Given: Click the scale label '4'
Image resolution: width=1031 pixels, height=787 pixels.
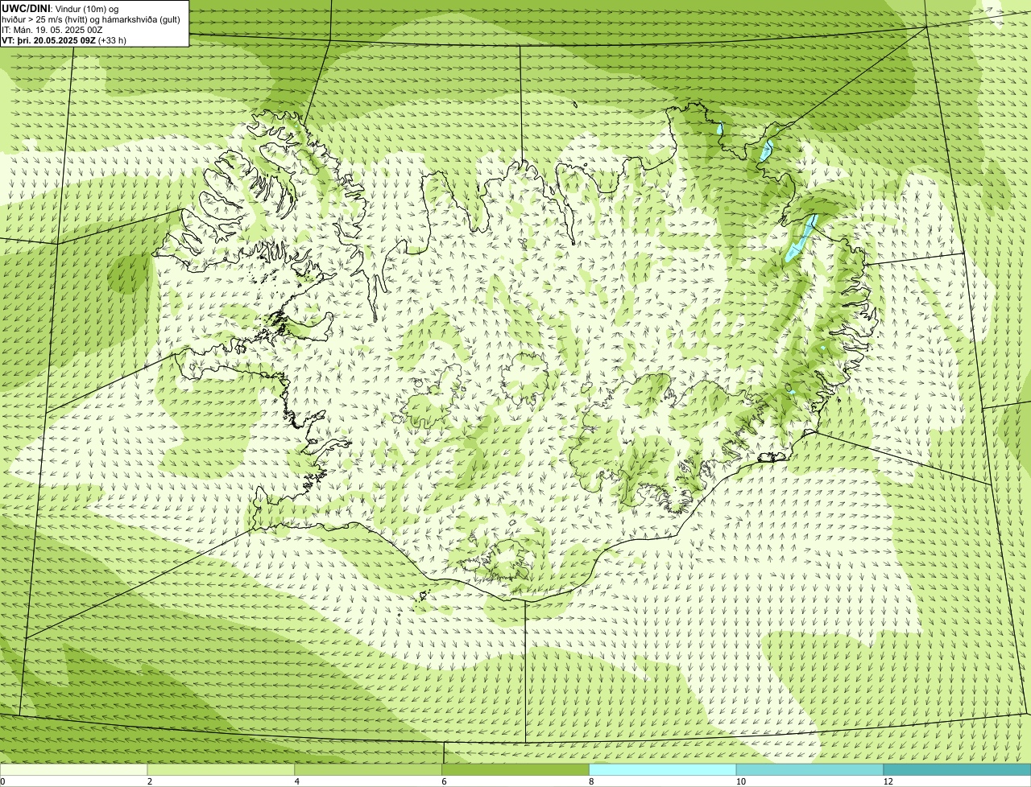Looking at the screenshot, I should pyautogui.click(x=296, y=781).
